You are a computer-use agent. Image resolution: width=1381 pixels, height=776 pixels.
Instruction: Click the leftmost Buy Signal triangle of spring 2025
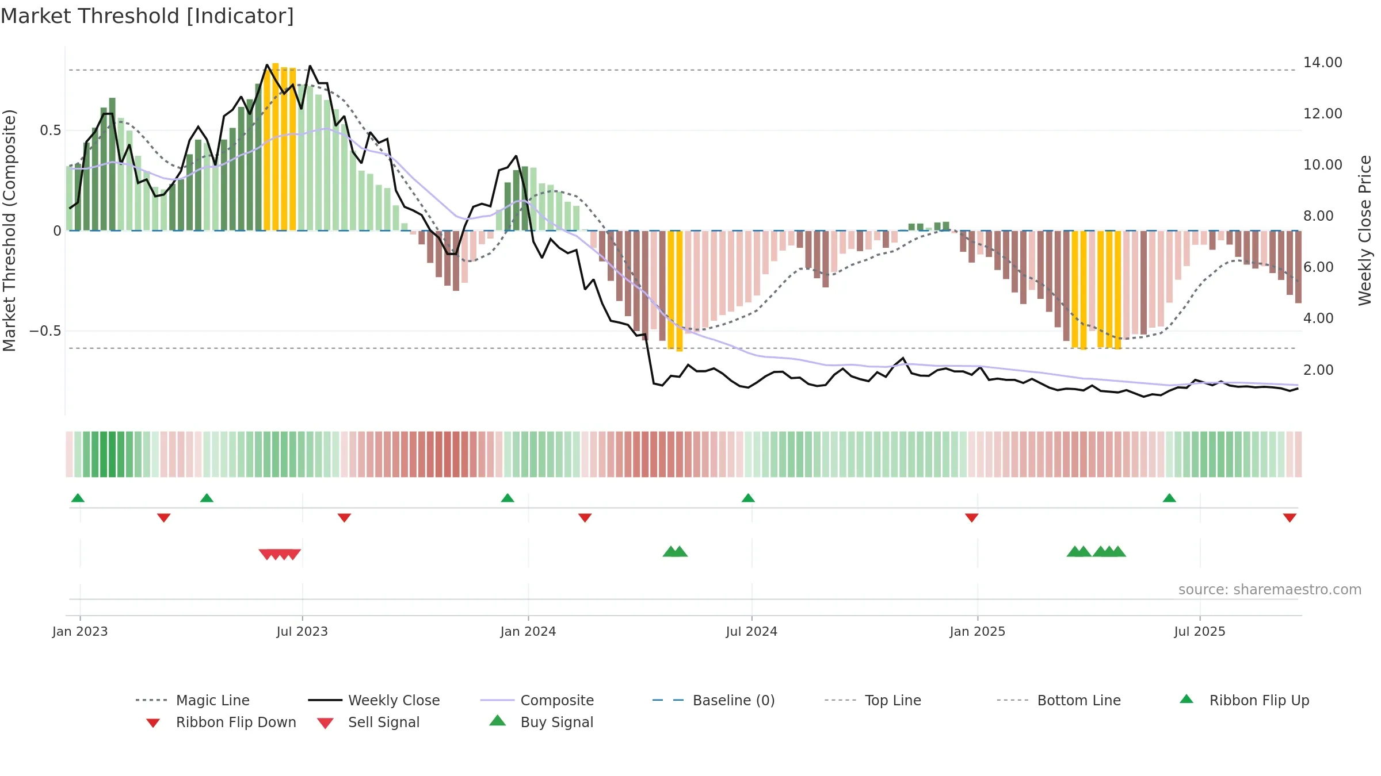[x=1074, y=551]
